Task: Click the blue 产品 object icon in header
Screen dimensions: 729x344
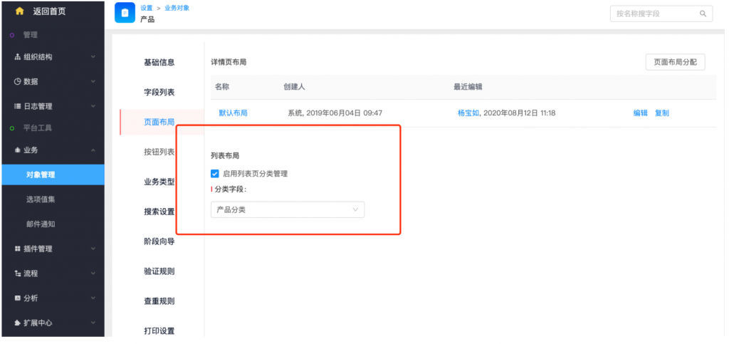Action: coord(125,13)
